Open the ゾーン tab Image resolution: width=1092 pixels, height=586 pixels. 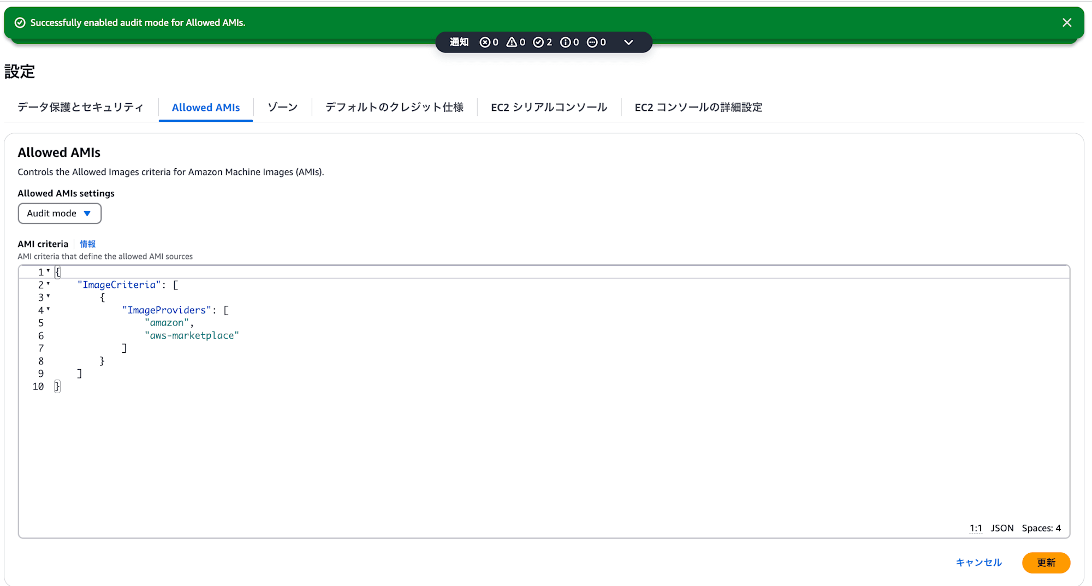[x=283, y=107]
